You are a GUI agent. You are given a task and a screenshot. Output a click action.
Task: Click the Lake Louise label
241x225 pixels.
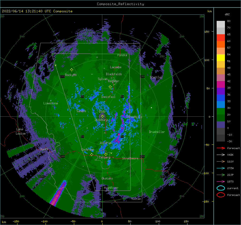click(x=21, y=131)
